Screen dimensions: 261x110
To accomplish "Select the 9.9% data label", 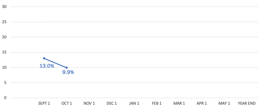I will pyautogui.click(x=68, y=73).
